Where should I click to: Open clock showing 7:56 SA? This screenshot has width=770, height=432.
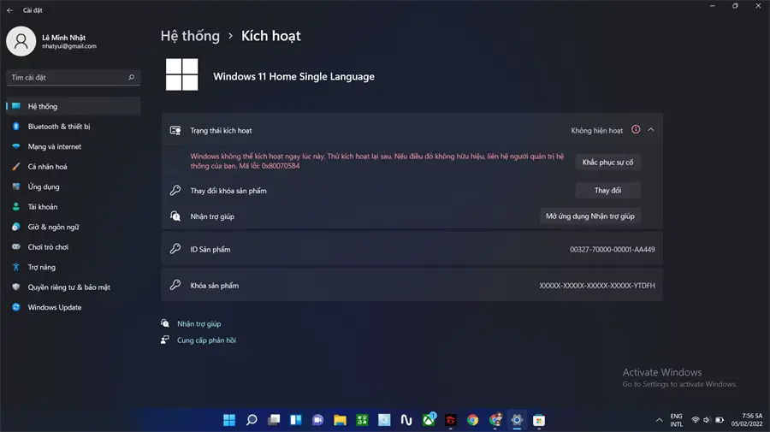[747, 420]
